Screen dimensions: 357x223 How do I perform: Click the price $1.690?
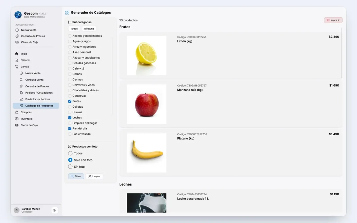[334, 86]
